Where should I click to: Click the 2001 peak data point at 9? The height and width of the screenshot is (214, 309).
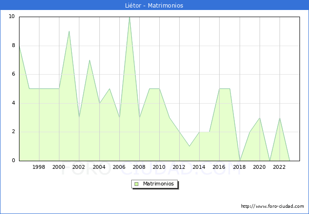[69, 31]
